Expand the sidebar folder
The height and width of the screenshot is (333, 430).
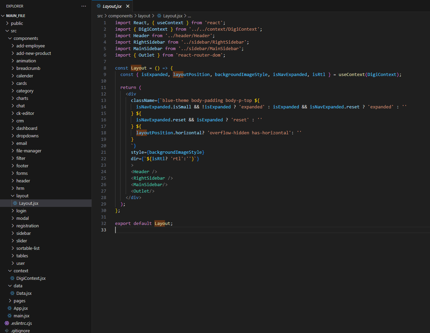(13, 233)
